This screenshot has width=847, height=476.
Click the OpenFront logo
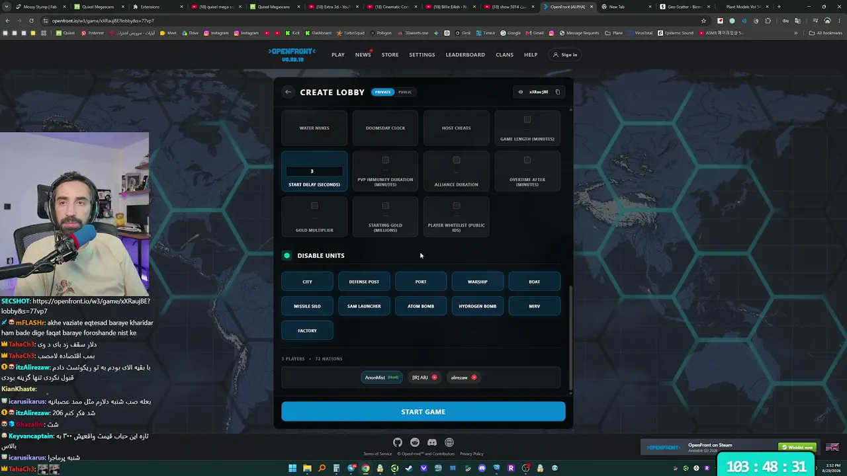pos(292,55)
